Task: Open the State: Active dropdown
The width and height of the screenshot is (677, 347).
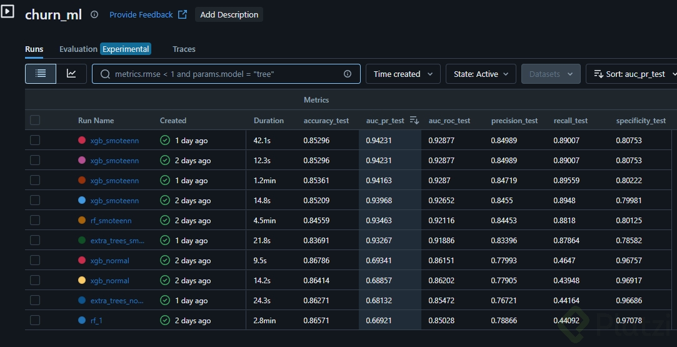Action: 481,74
